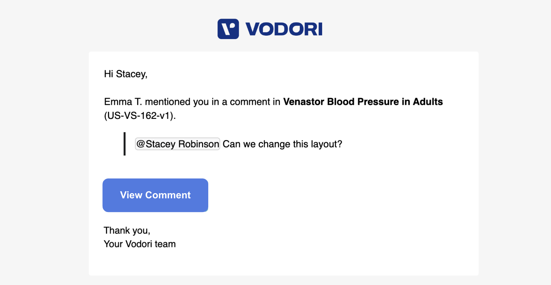Click the word 'Adults' in document title
551x285 pixels.
pos(428,102)
